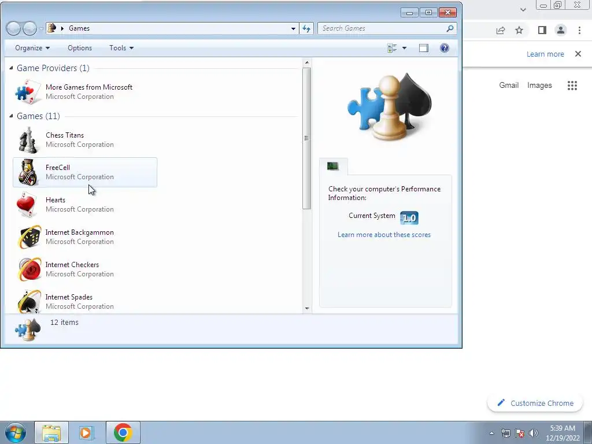Open the Chrome profile avatar
This screenshot has width=592, height=444.
(x=561, y=30)
